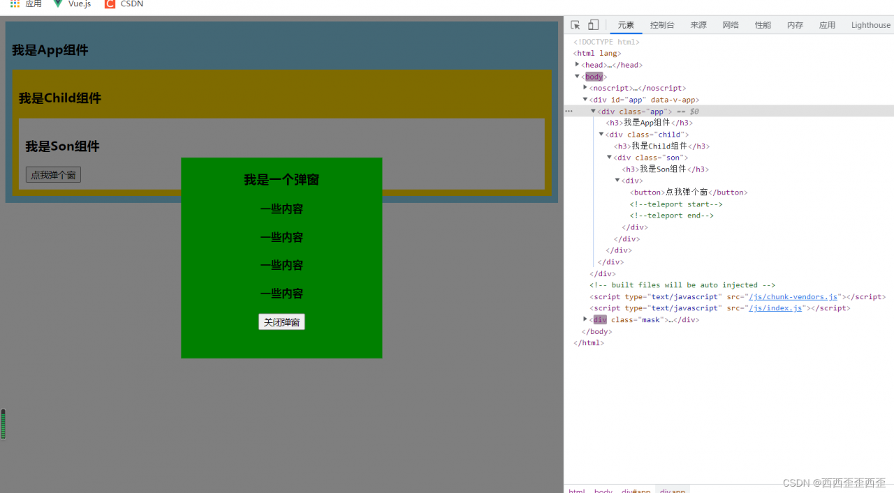Screen dimensions: 894x493
Task: Select the teleport start comment
Action: click(676, 204)
